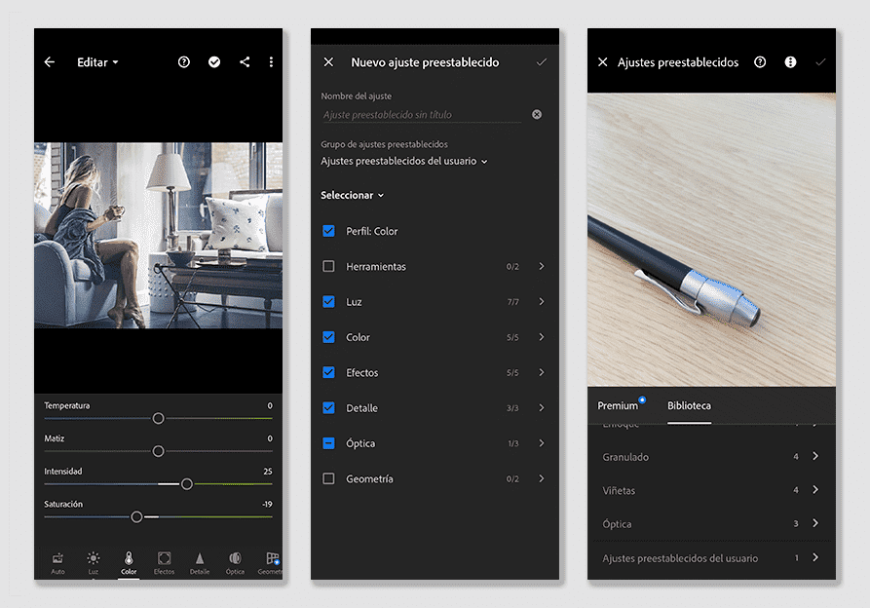The height and width of the screenshot is (608, 870).
Task: Click the Nombre del ajuste text field
Action: pos(422,115)
